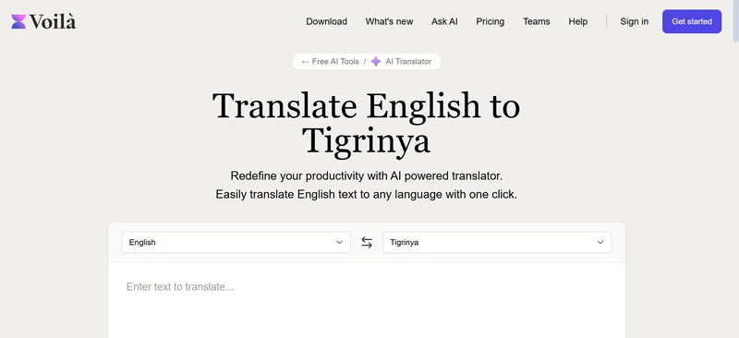
Task: Open the Pricing page
Action: tap(491, 21)
